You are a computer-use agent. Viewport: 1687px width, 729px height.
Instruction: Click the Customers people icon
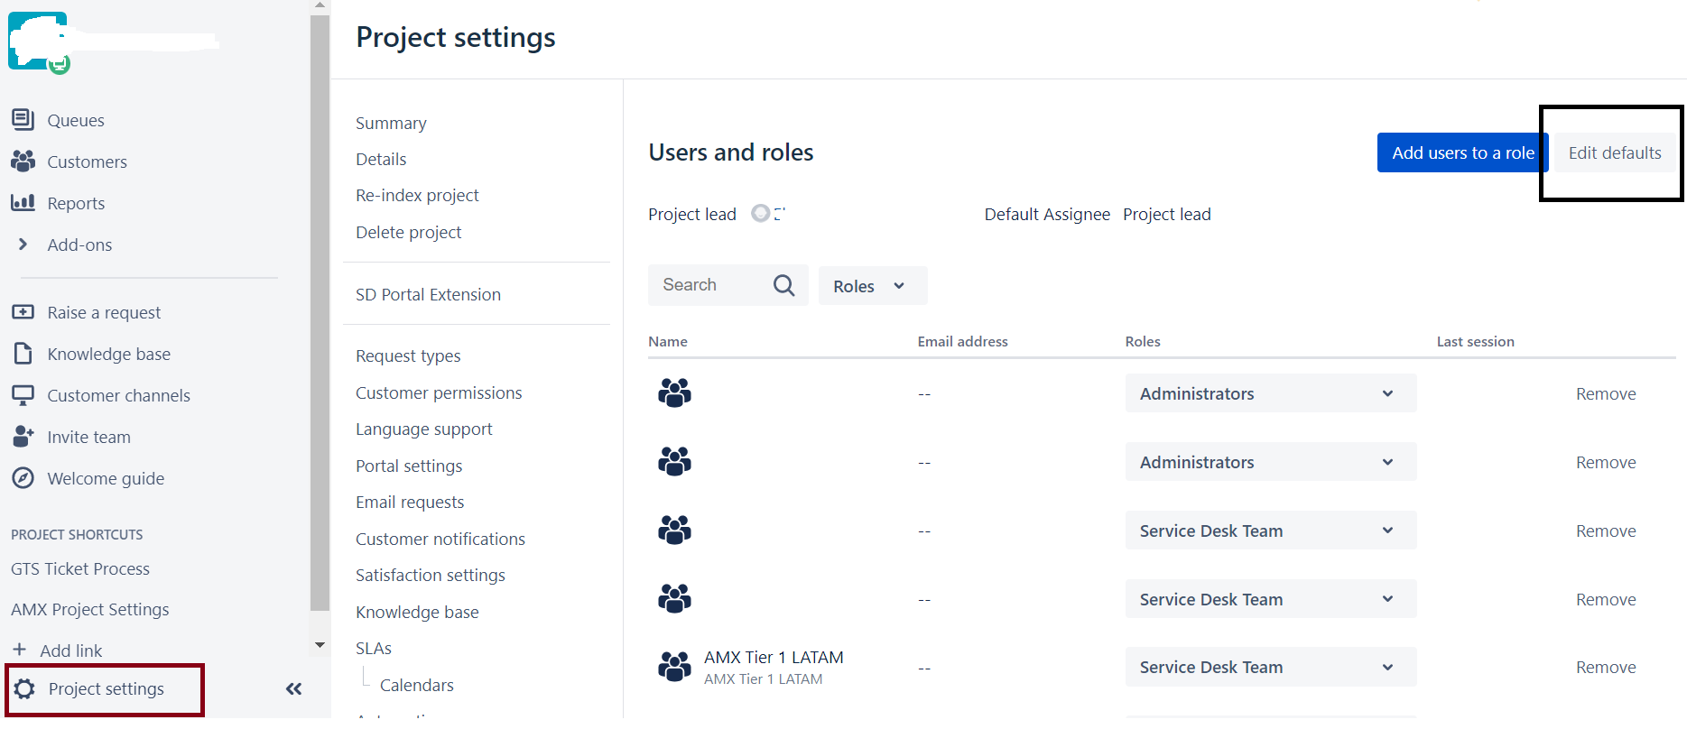tap(23, 161)
